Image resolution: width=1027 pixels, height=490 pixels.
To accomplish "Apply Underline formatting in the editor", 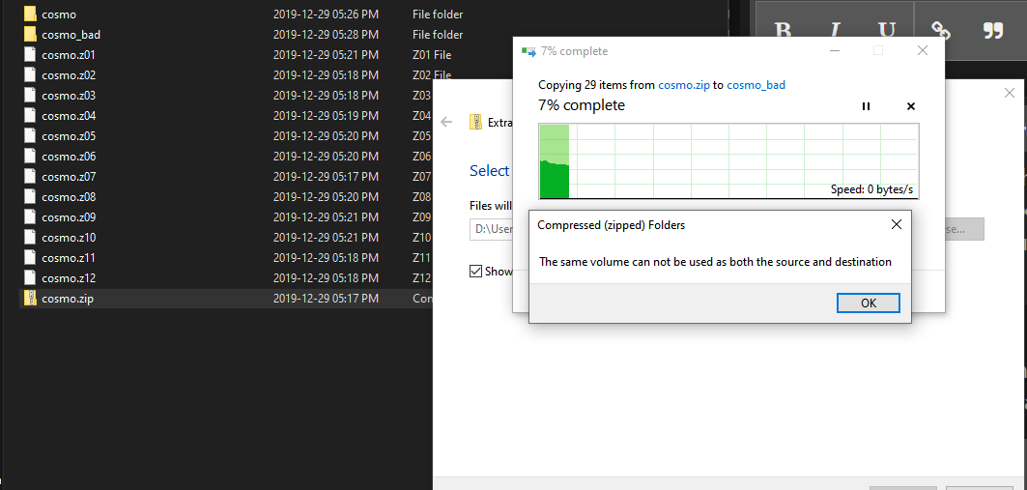I will [886, 31].
